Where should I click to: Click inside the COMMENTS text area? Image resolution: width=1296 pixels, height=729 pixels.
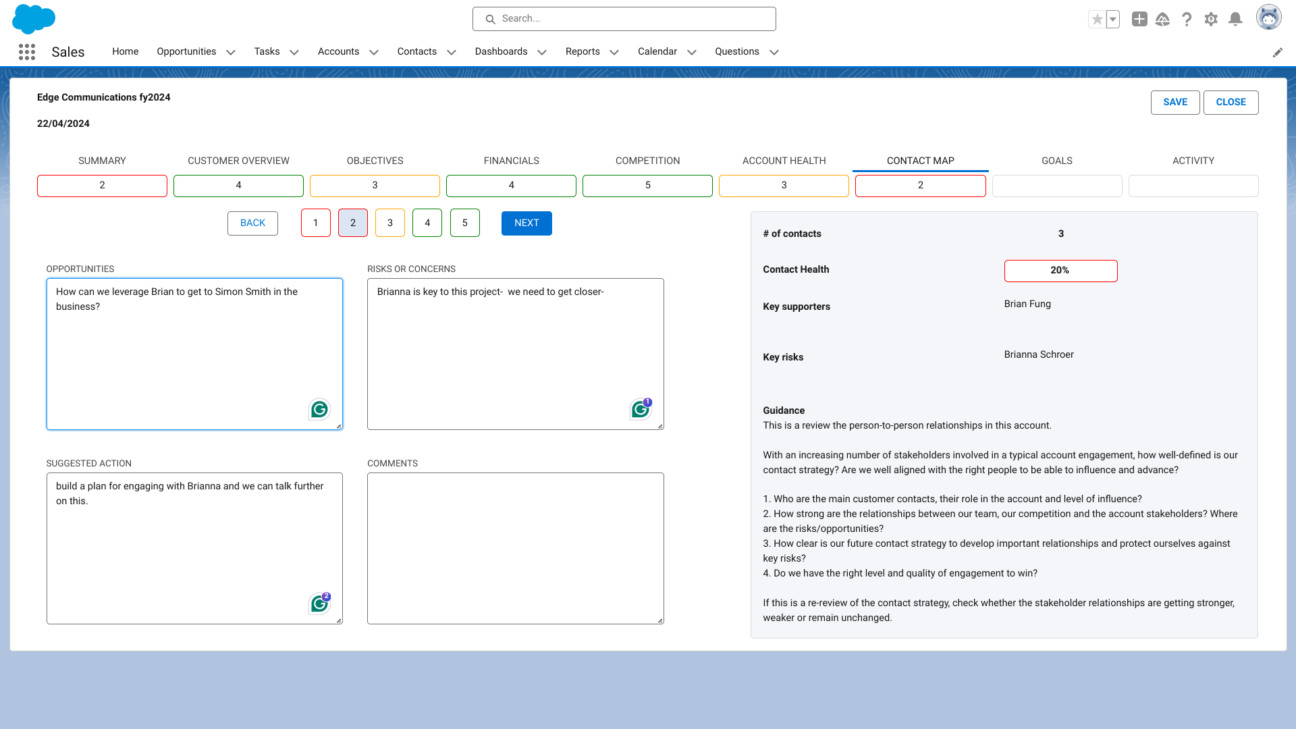[x=515, y=548]
